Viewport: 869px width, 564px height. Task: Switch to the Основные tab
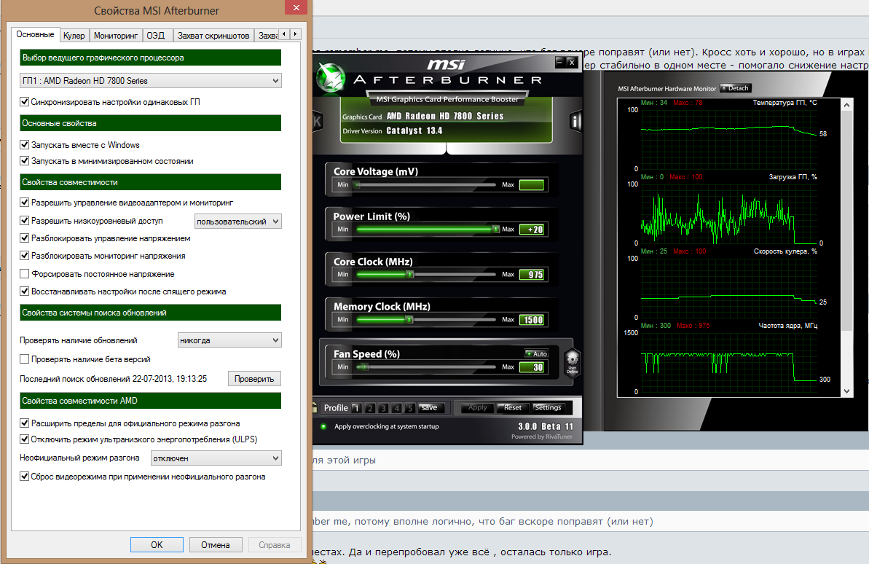[36, 34]
